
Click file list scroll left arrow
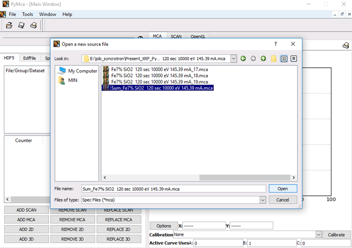pos(105,177)
